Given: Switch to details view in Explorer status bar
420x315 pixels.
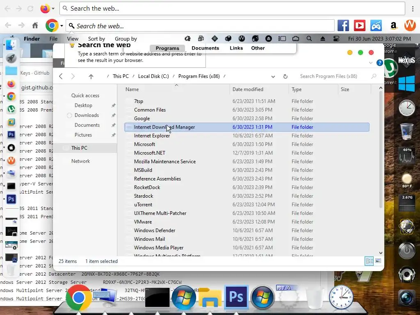Looking at the screenshot, I should coord(369,261).
